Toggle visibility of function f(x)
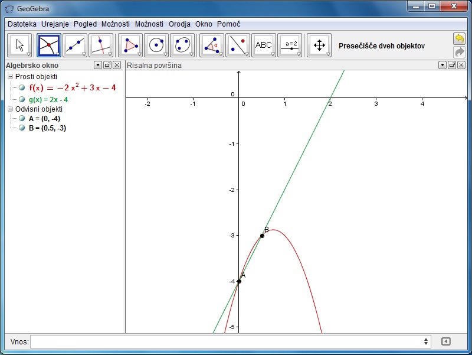472x355 pixels. (22, 88)
